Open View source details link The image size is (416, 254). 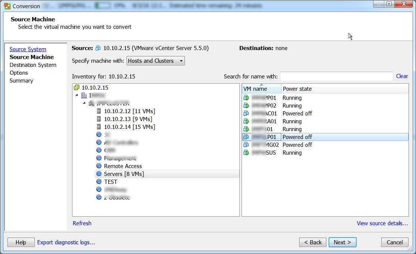coord(382,223)
